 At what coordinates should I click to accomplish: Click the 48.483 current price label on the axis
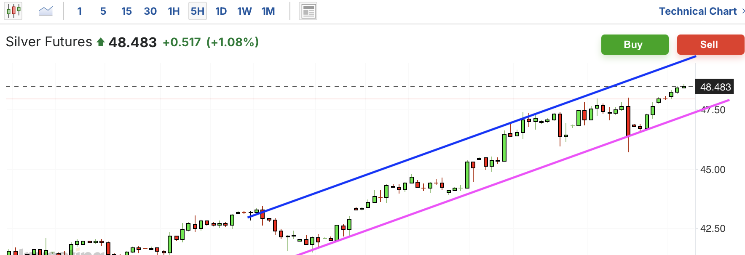coord(715,87)
